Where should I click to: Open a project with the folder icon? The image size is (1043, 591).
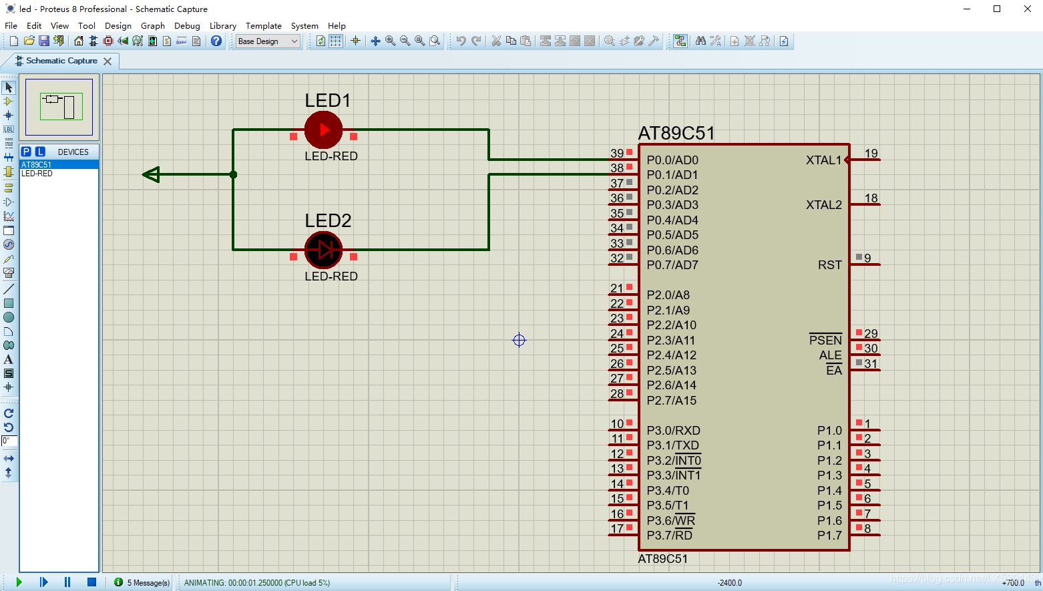tap(29, 41)
